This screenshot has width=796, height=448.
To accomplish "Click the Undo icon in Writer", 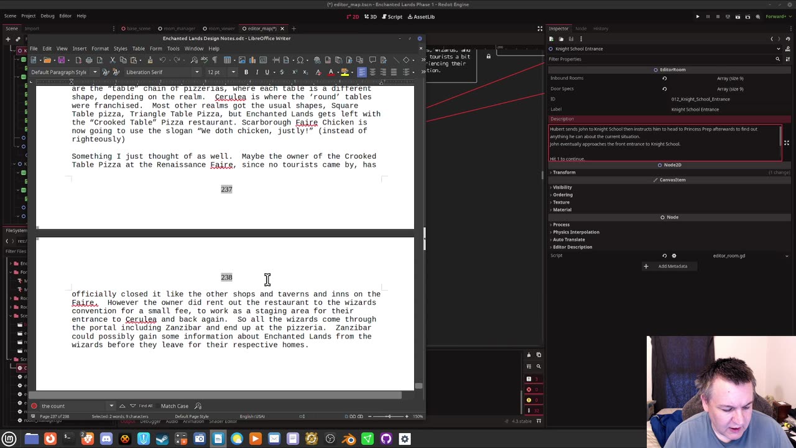I will [x=162, y=60].
